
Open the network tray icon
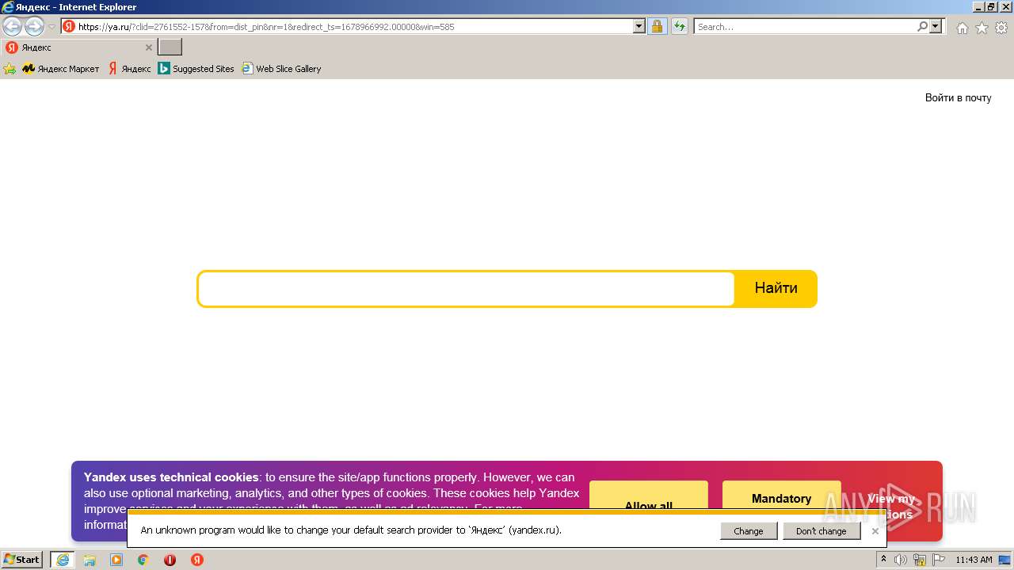[x=921, y=560]
